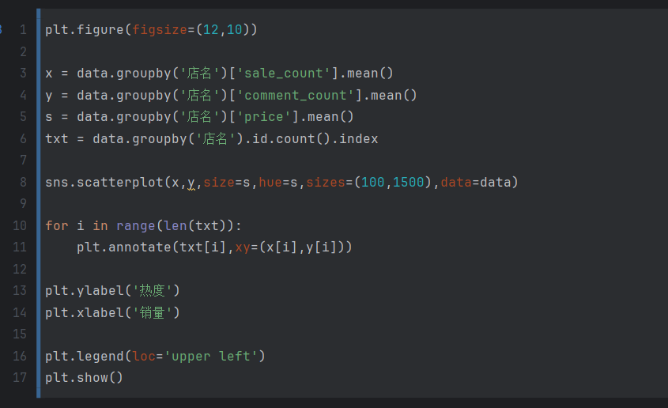Place cursor on the 'comment_count' string
Screen dimensions: 668x408
coord(295,96)
